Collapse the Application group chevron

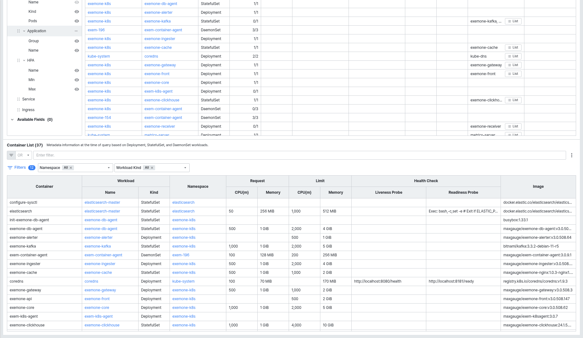click(24, 31)
